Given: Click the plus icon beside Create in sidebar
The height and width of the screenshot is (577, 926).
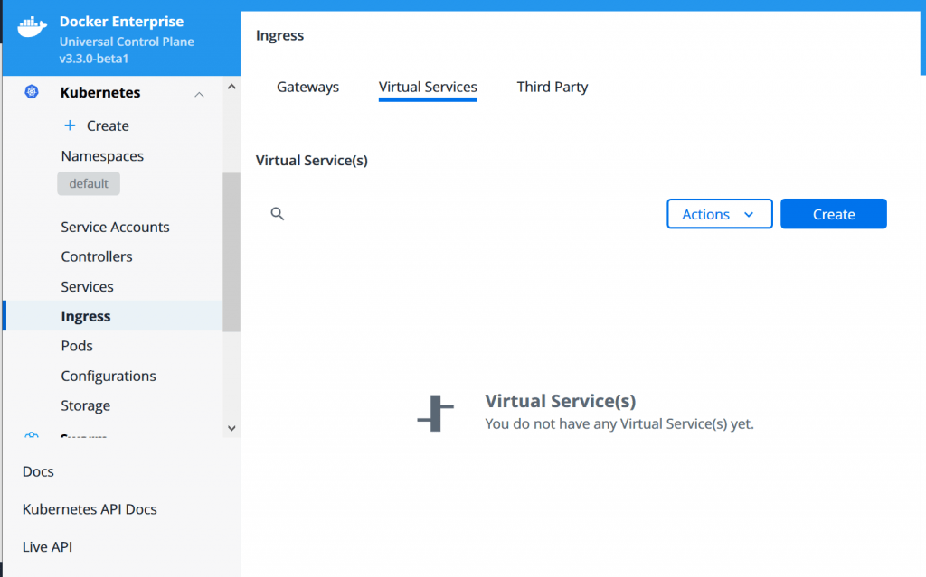Looking at the screenshot, I should pyautogui.click(x=70, y=126).
